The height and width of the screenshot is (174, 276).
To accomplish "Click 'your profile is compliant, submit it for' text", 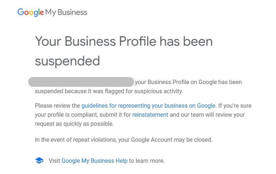I will click(83, 115).
